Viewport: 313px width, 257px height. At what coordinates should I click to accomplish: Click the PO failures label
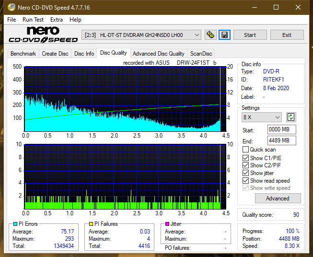(x=178, y=248)
